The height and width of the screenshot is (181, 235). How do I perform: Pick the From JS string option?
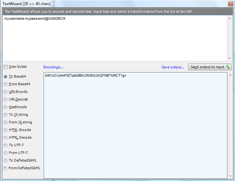click(5, 122)
